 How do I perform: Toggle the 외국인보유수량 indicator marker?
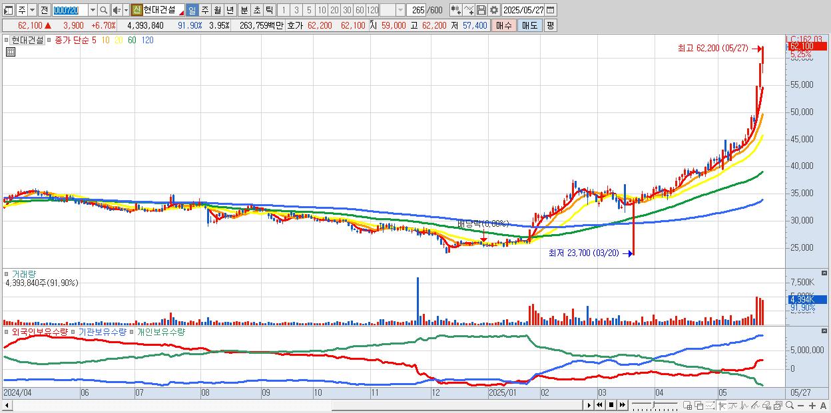(7, 331)
